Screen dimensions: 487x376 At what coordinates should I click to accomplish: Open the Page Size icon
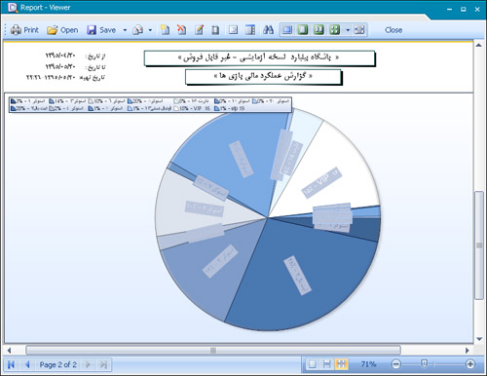(215, 30)
